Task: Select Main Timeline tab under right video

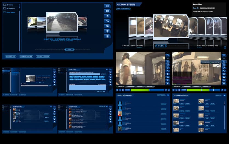Action: click(177, 87)
